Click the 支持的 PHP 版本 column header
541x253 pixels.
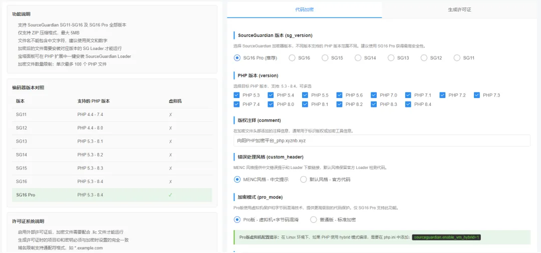[94, 101]
